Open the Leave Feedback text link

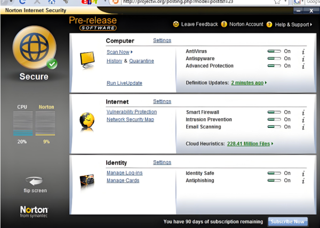click(x=199, y=25)
